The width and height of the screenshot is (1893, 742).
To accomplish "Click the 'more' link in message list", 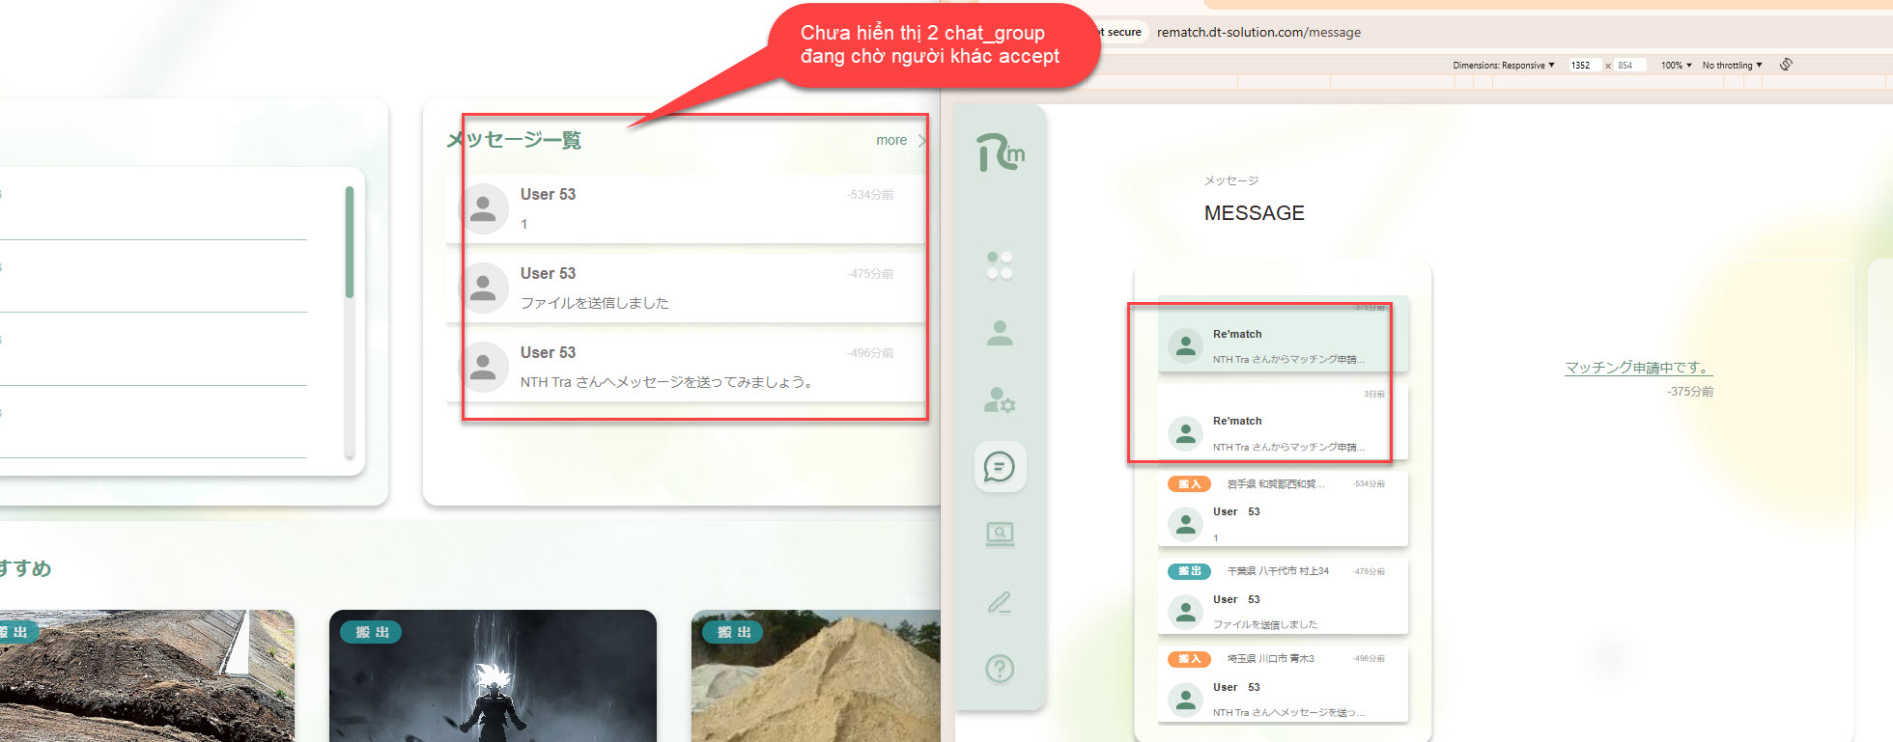I will click(x=891, y=140).
